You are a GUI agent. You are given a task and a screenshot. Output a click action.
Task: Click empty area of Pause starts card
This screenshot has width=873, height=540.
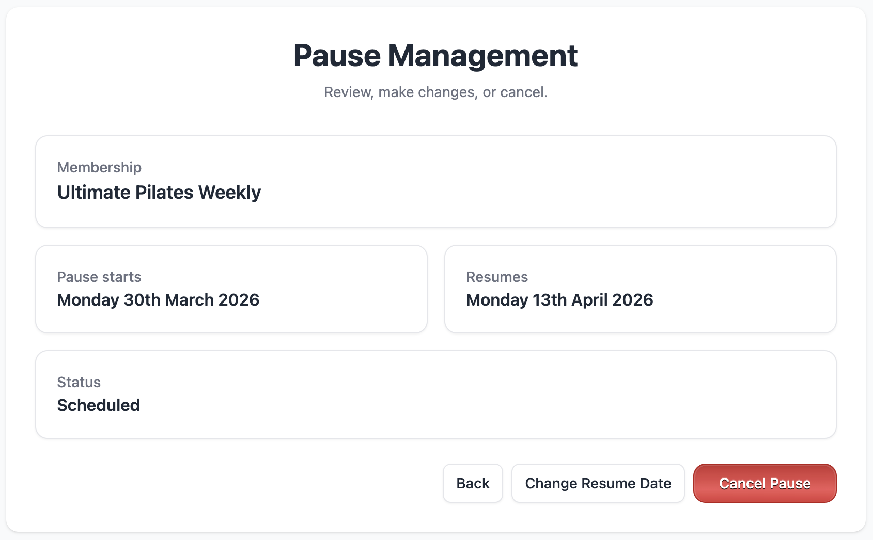341,289
